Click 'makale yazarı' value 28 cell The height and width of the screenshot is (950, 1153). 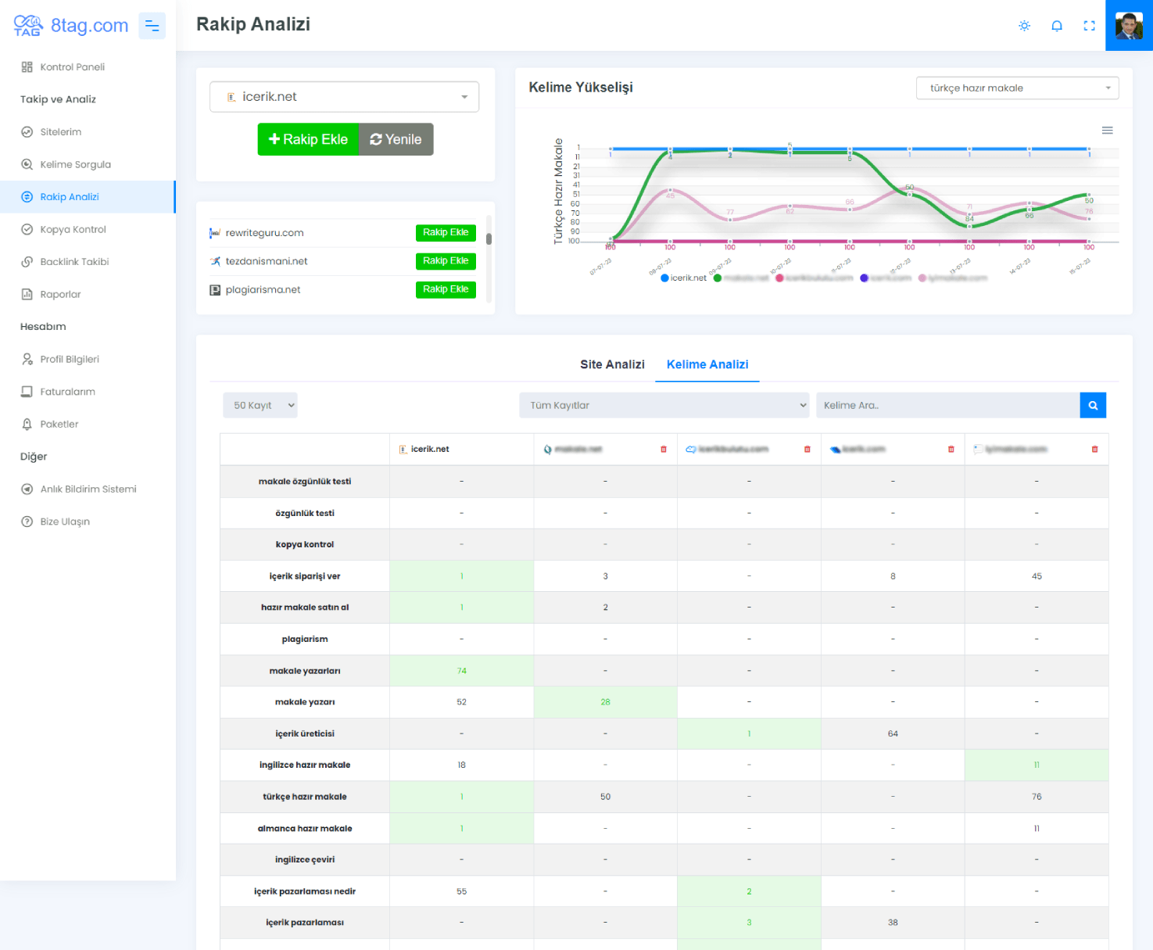click(605, 702)
